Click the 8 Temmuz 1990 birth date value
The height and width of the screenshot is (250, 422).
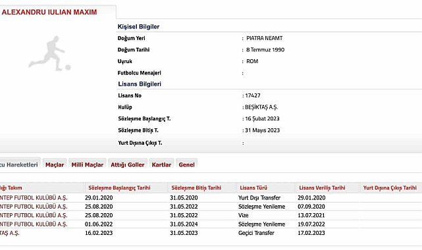pos(265,50)
